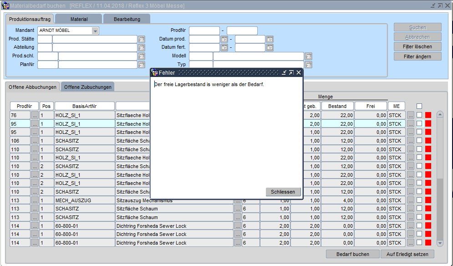Click the scrollbar down arrow in table
453x266 pixels.
tap(440, 243)
